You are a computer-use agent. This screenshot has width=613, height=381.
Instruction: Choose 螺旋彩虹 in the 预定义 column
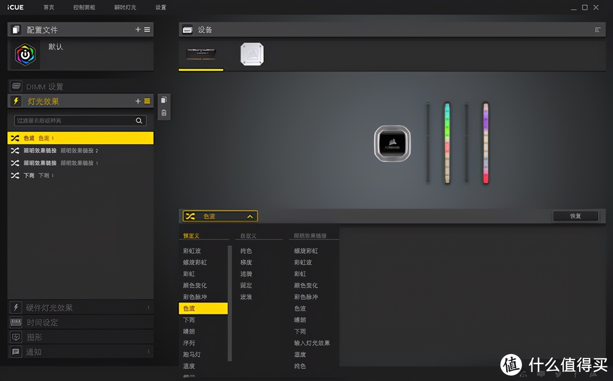point(195,263)
